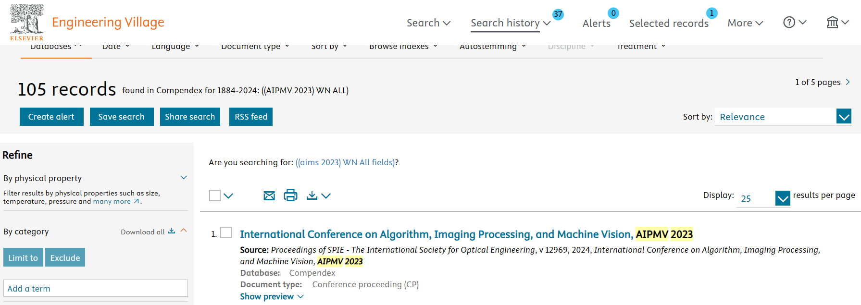Click the Elsevier tree logo

click(x=27, y=22)
